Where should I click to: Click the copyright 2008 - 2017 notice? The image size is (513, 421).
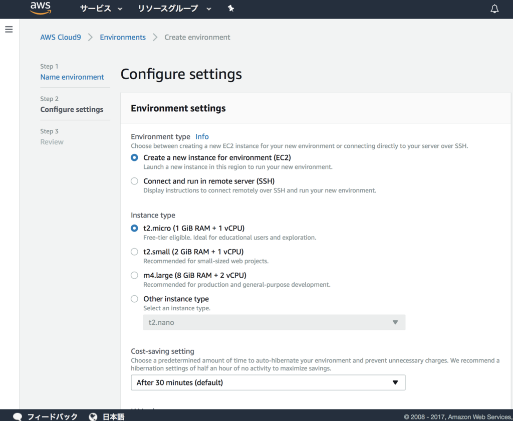coord(458,417)
